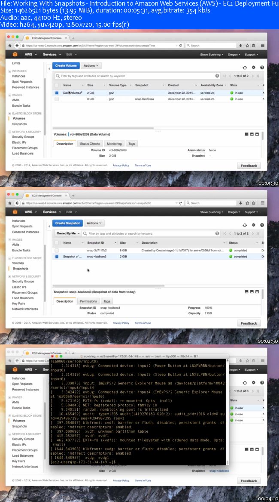The height and width of the screenshot is (502, 279).
Task: Open Tags tab next to Monitoring
Action: 131,144
